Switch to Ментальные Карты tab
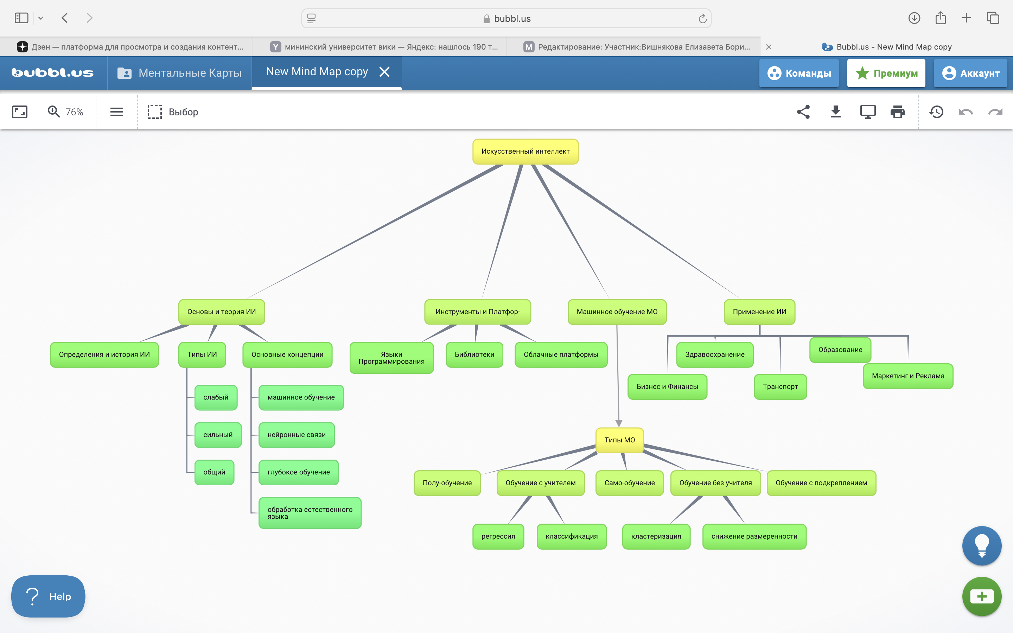The image size is (1013, 633). (180, 73)
